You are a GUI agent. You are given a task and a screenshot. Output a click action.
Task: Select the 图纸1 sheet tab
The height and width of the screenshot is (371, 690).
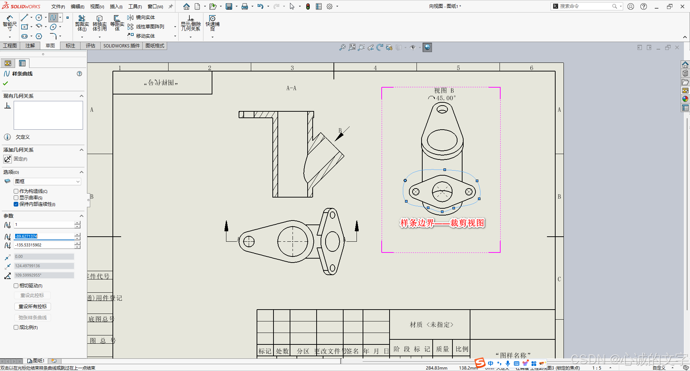(x=36, y=361)
